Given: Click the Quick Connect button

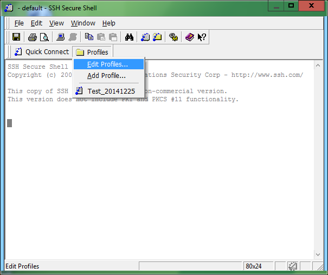Looking at the screenshot, I should (42, 52).
